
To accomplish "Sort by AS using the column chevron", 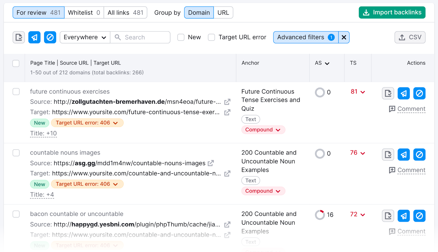I will [x=327, y=63].
